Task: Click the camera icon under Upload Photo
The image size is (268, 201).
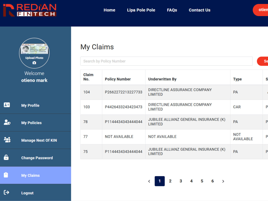Action: click(x=34, y=63)
